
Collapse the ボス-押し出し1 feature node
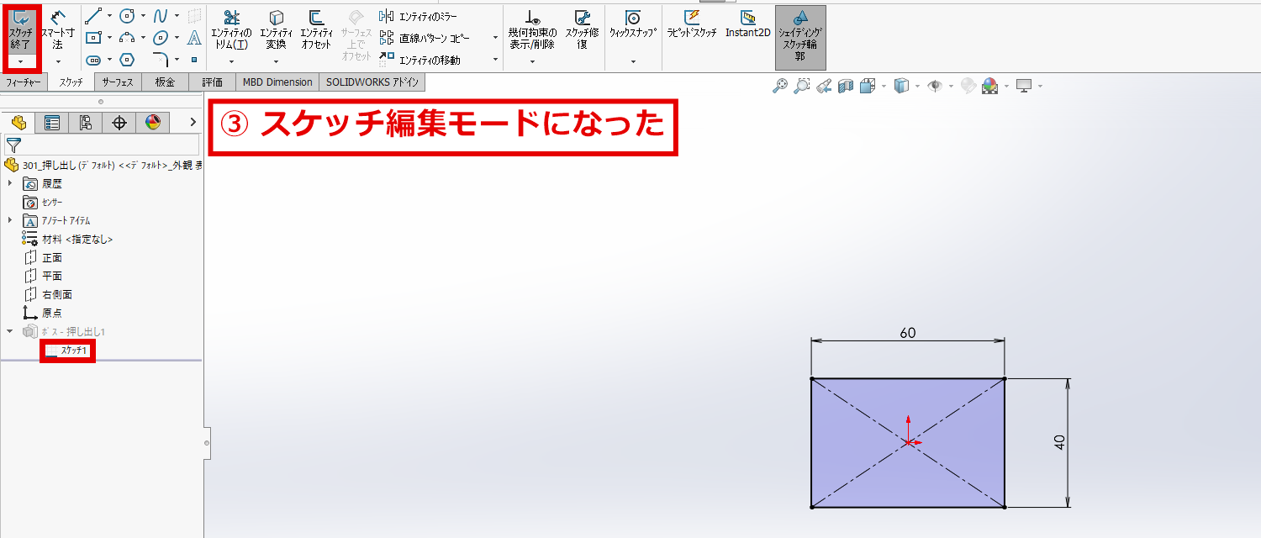click(10, 331)
